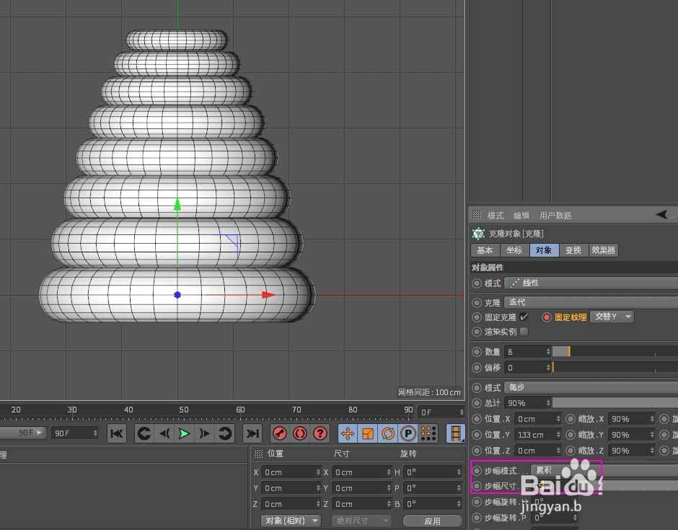Switch to the 变换 tab

click(x=573, y=250)
